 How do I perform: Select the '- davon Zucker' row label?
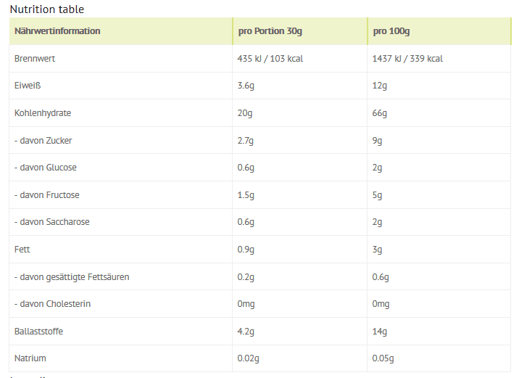pyautogui.click(x=43, y=140)
